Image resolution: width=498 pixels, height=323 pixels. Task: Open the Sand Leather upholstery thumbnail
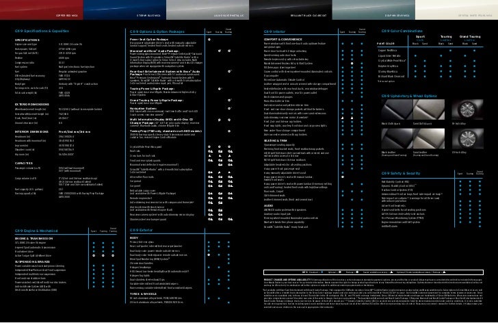[429, 138]
